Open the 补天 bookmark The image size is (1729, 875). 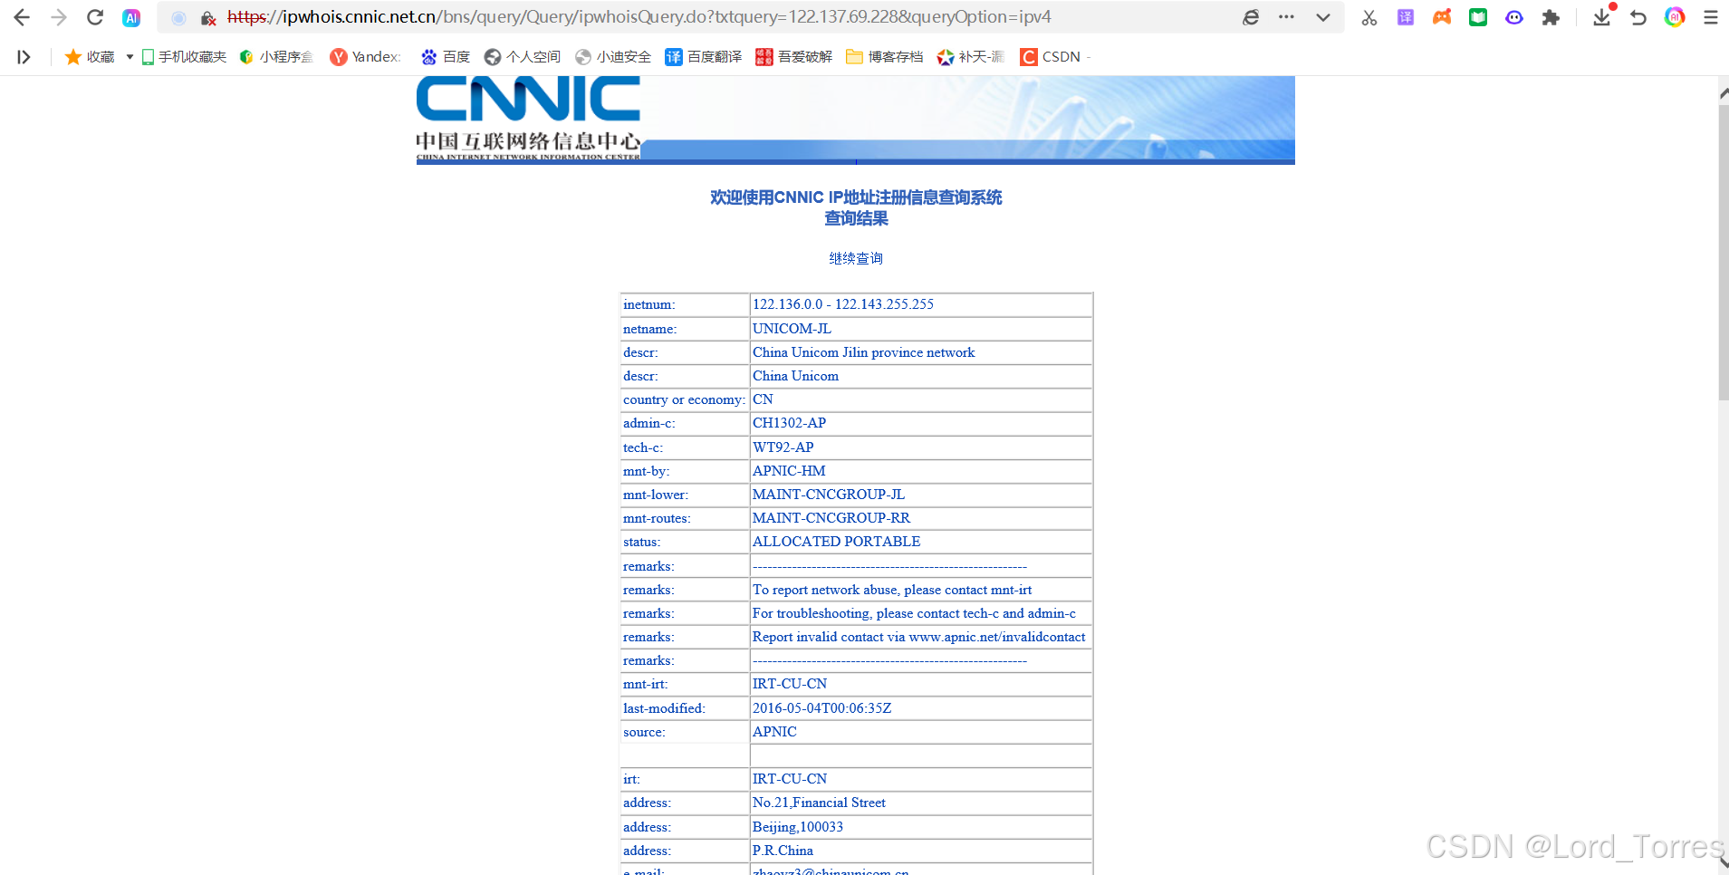(971, 57)
